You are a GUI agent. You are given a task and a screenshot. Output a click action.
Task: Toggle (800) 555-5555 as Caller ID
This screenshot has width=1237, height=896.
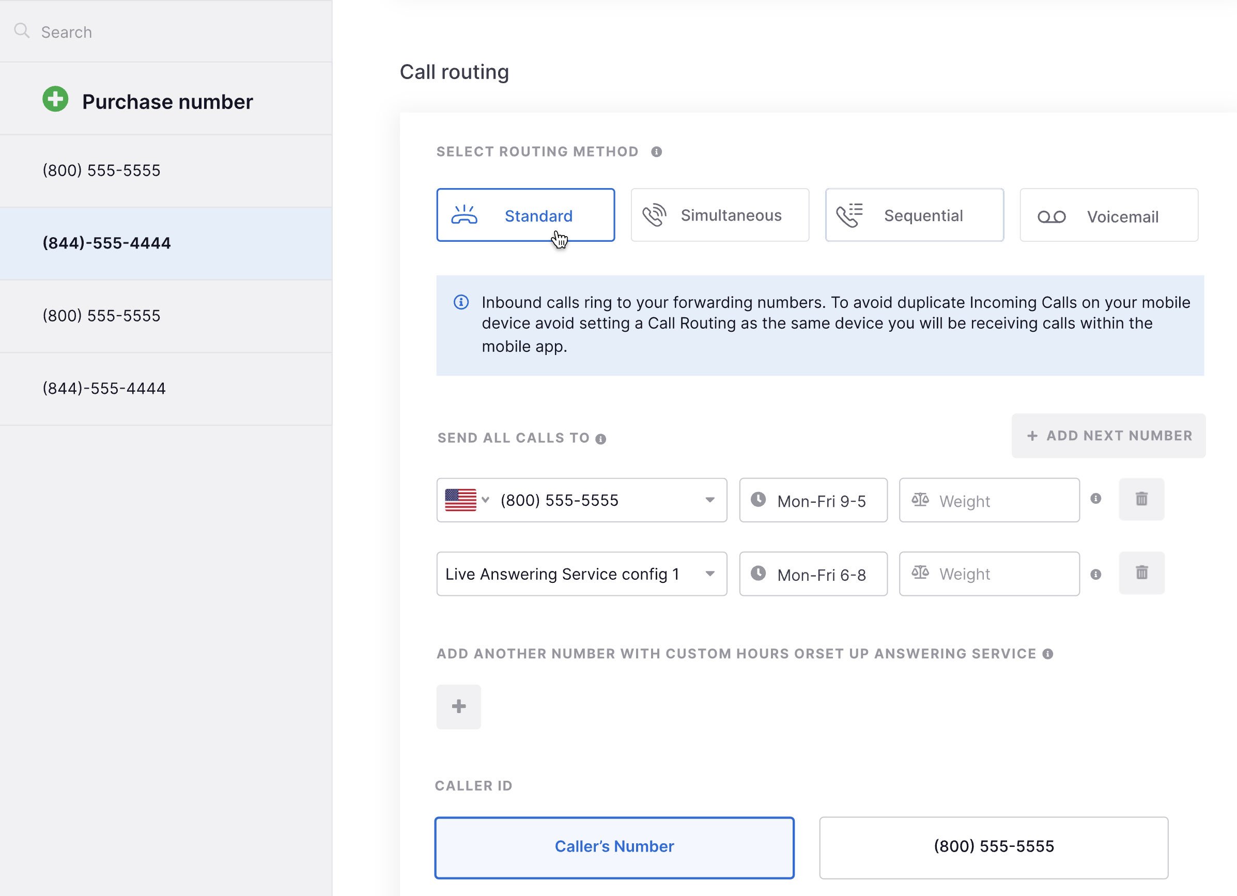993,846
